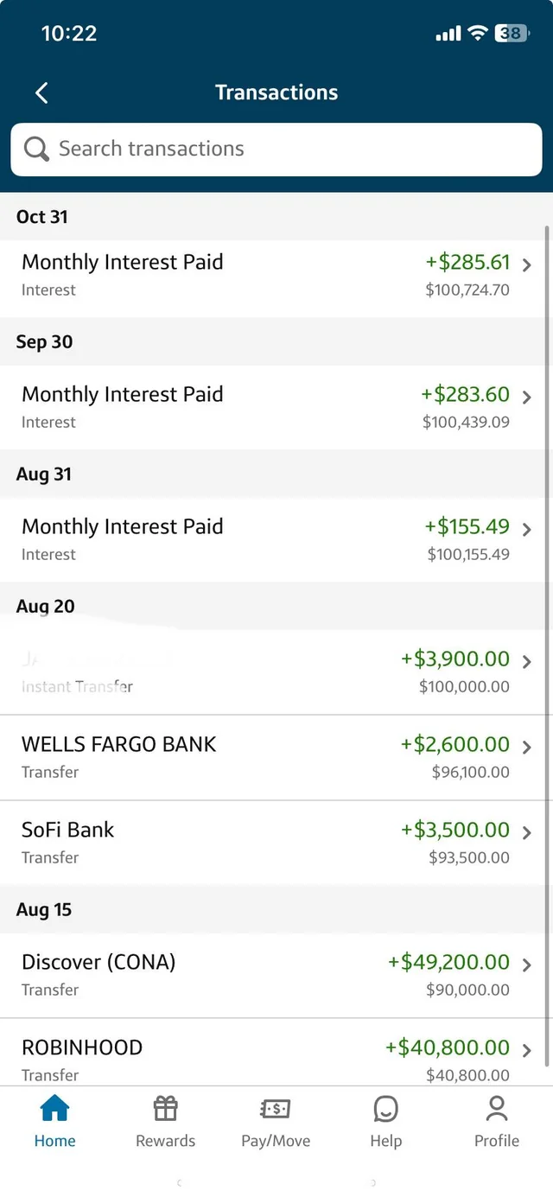Expand the Wells Fargo transfer chevron

coord(527,748)
